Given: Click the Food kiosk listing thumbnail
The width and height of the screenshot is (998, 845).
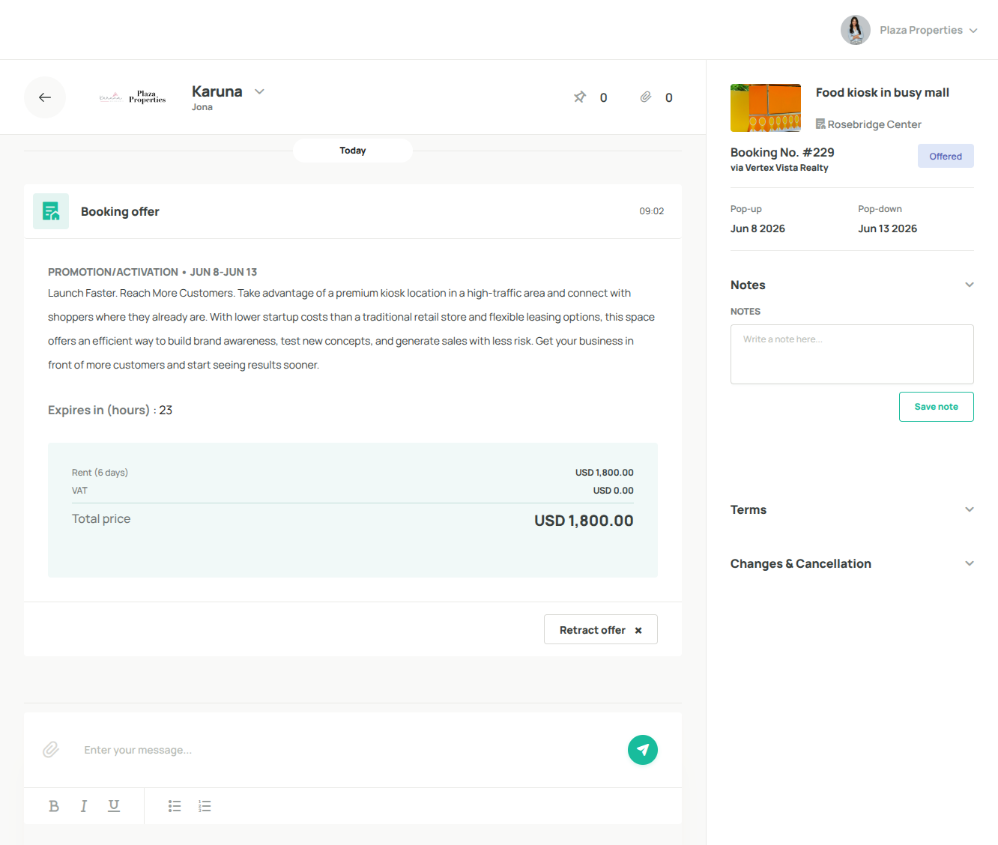Looking at the screenshot, I should tap(766, 108).
